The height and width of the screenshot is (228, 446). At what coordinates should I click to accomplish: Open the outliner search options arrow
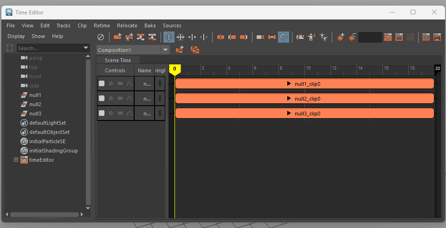pyautogui.click(x=86, y=48)
